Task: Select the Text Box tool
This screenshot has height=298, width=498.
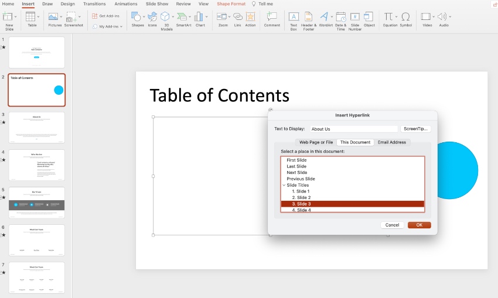Action: (x=294, y=17)
